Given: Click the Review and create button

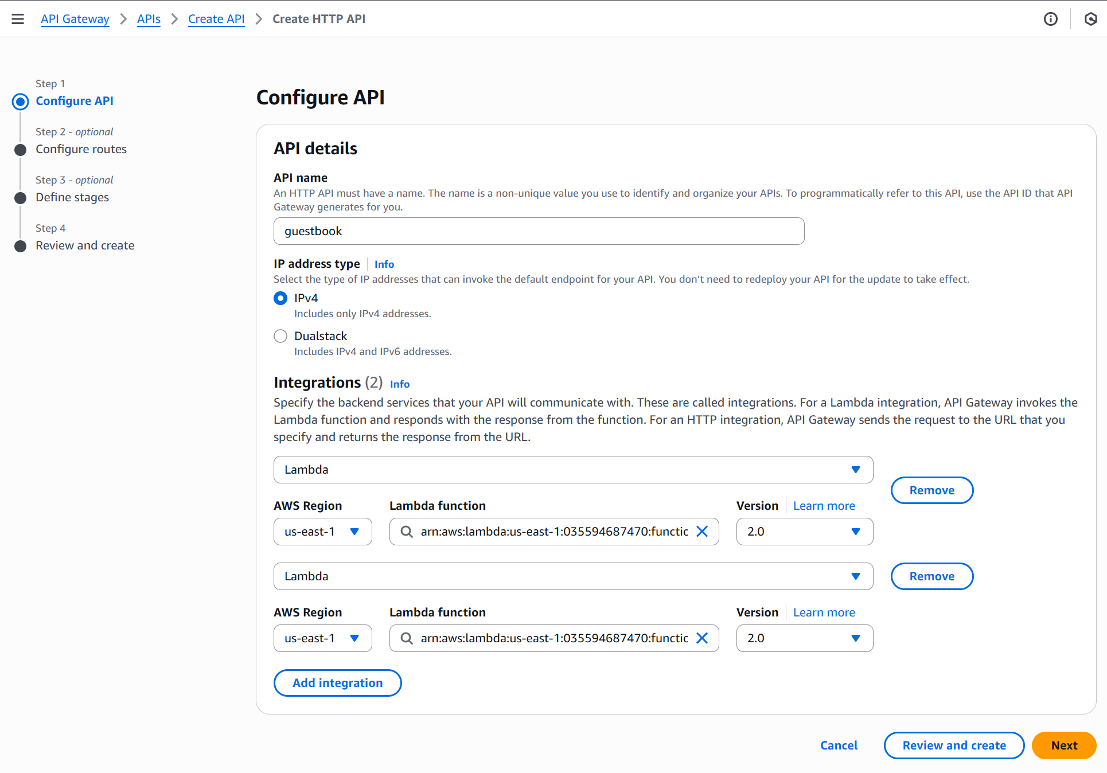Looking at the screenshot, I should tap(954, 745).
